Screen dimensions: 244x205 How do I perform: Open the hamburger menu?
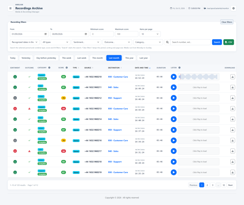10,8
